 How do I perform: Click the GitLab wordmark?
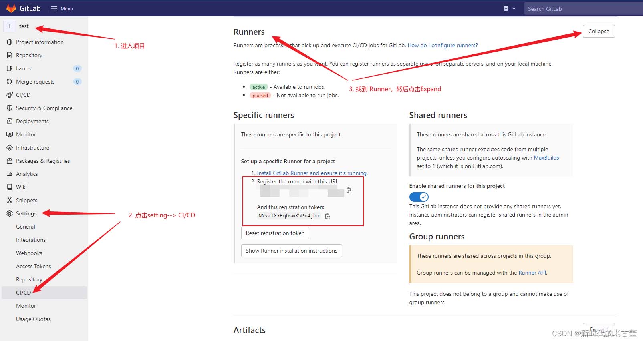coord(30,8)
